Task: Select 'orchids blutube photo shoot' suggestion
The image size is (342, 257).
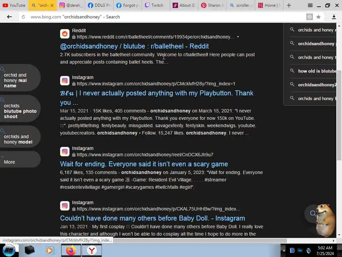Action: pos(20,109)
